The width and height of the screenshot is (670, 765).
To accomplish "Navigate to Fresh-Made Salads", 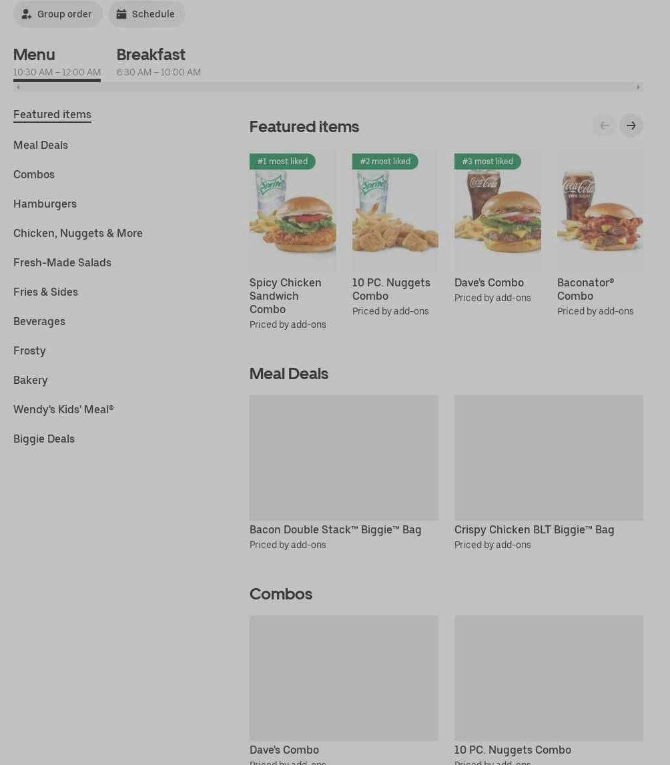I will (63, 262).
